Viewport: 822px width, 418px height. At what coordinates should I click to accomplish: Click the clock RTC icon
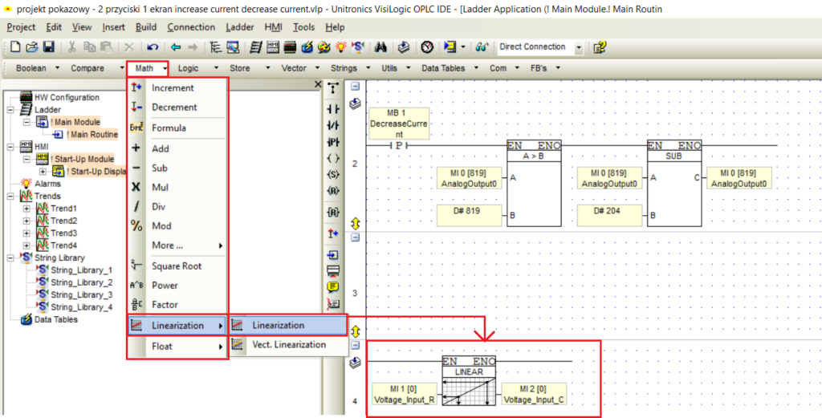[427, 47]
